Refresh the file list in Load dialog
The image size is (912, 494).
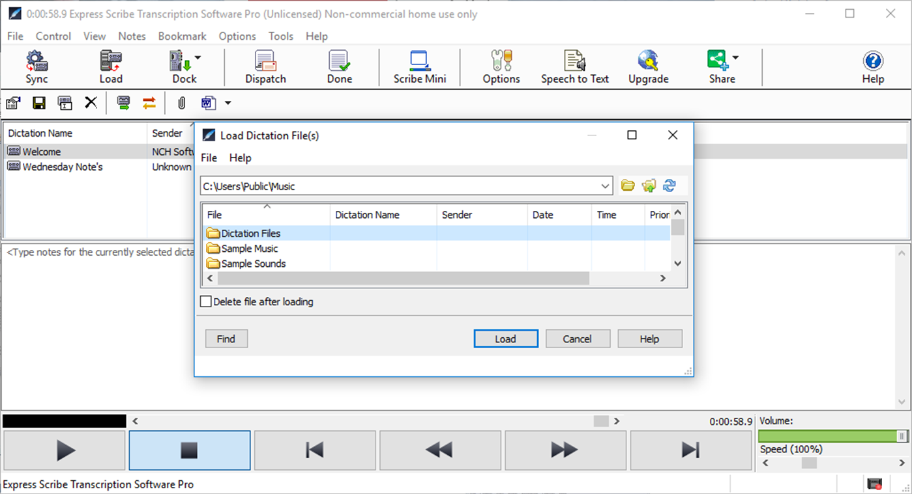click(x=669, y=185)
